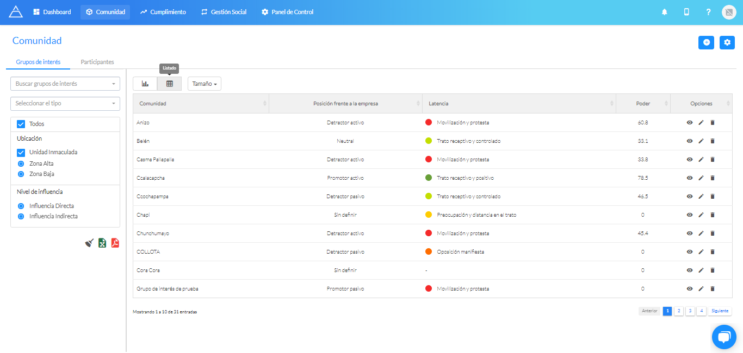
Task: Sort by Poder column
Action: (x=643, y=103)
